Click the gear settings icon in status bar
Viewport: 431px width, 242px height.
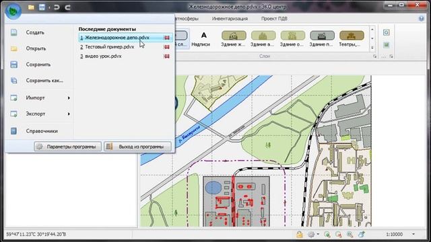pos(311,235)
